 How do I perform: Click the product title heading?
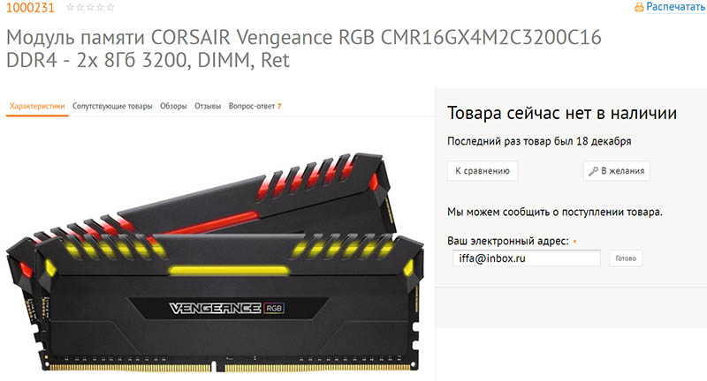pos(303,49)
